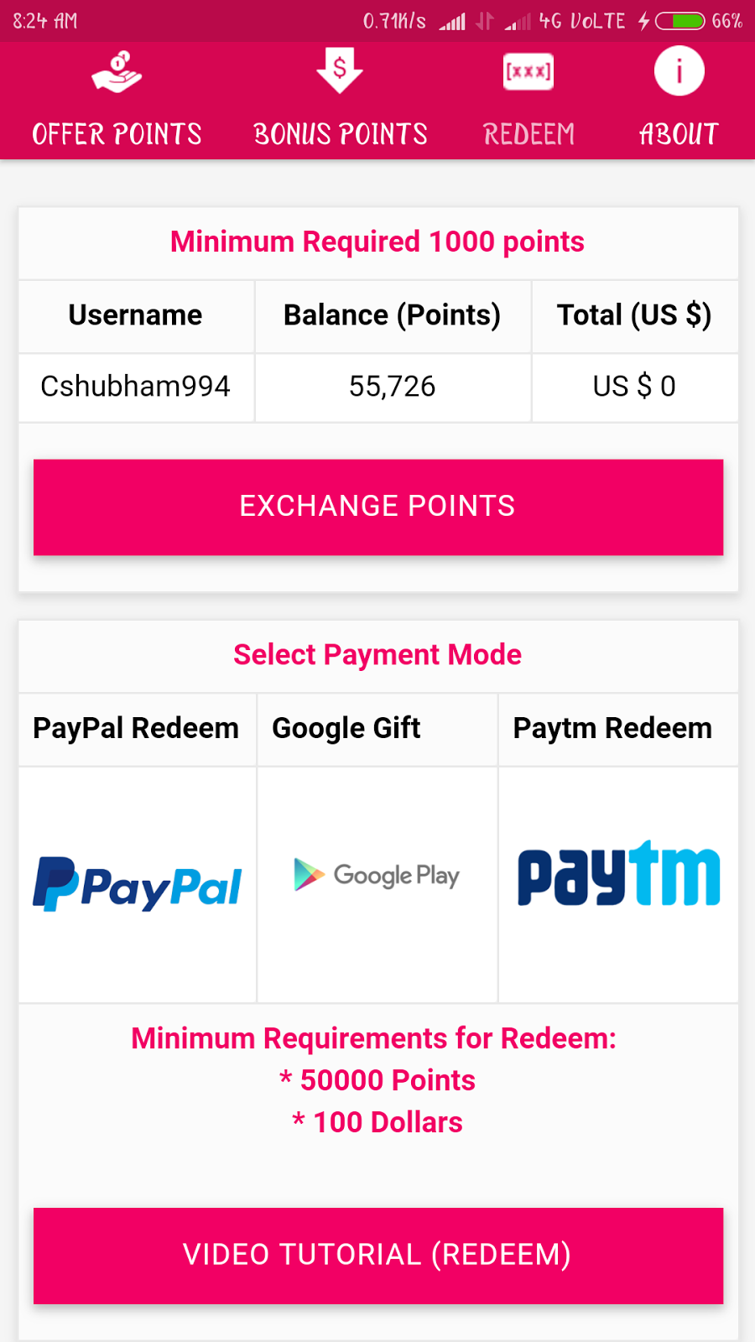Select the Google Play logo
The width and height of the screenshot is (755, 1342).
(377, 875)
